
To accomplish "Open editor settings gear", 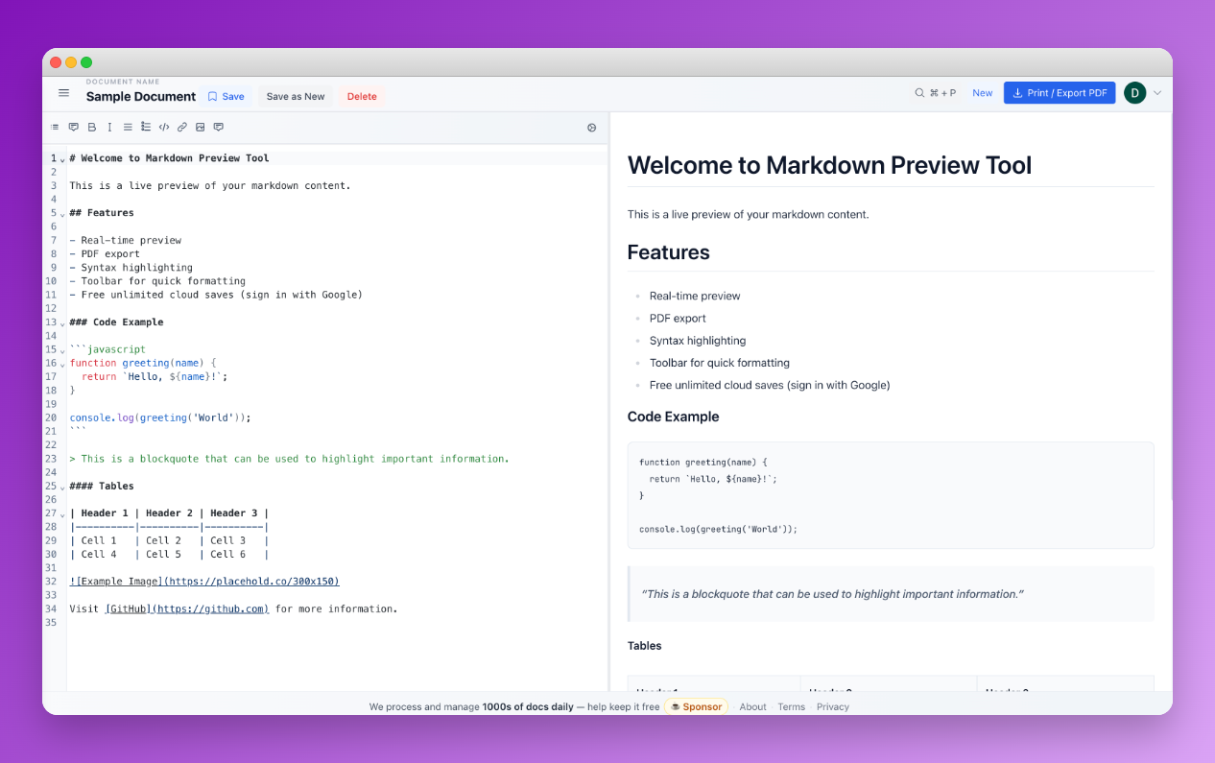I will point(591,128).
